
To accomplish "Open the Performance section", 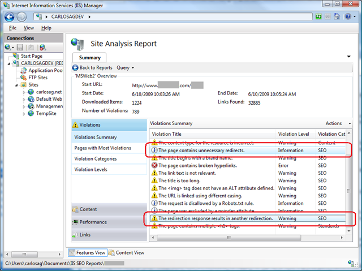I will tap(109, 222).
